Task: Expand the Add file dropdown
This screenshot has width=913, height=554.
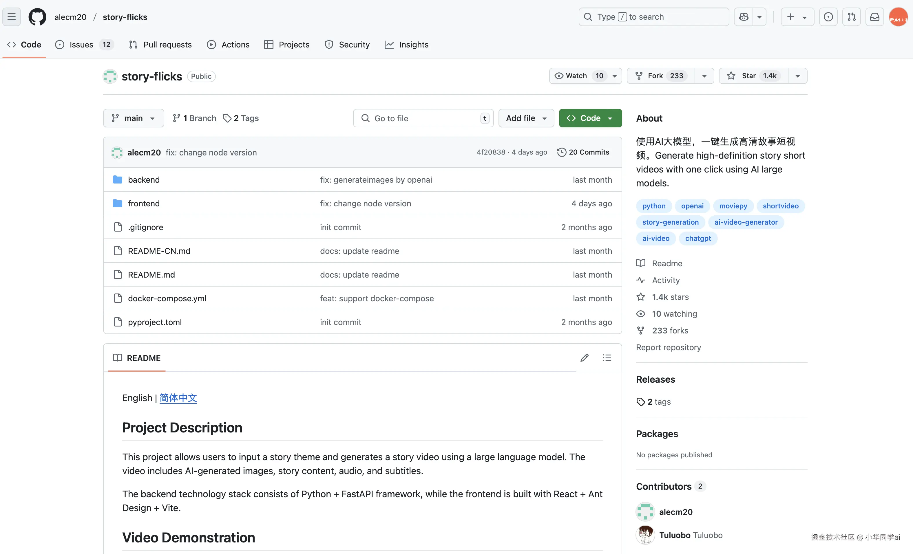Action: click(526, 118)
